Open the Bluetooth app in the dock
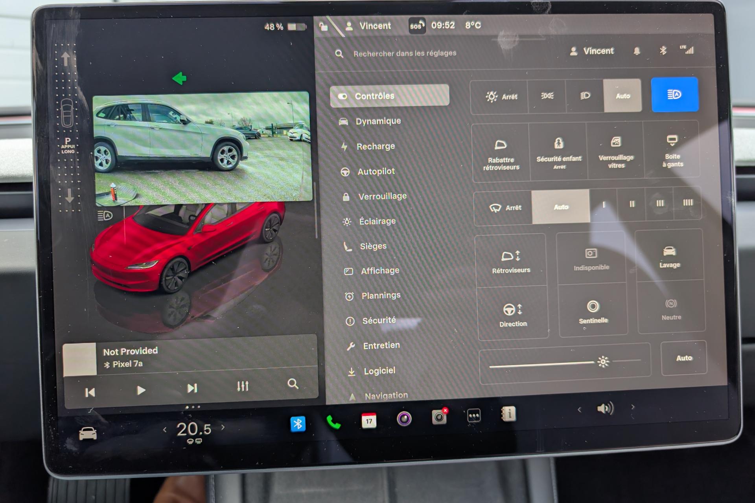The width and height of the screenshot is (755, 503). (x=298, y=424)
